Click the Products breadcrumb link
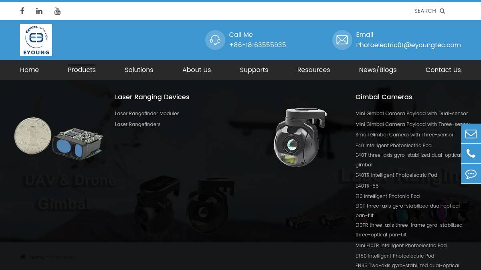 click(x=65, y=257)
